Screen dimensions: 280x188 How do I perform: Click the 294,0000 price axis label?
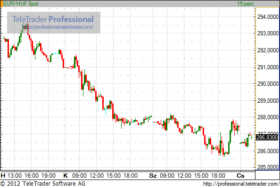click(268, 17)
